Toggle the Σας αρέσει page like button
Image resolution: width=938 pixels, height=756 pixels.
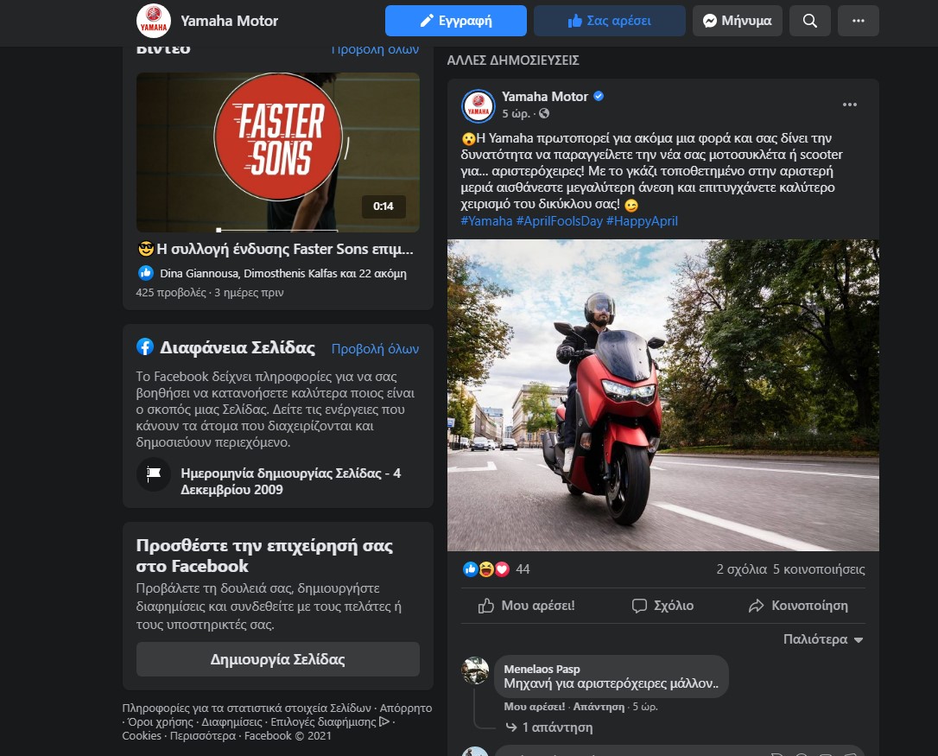(609, 21)
